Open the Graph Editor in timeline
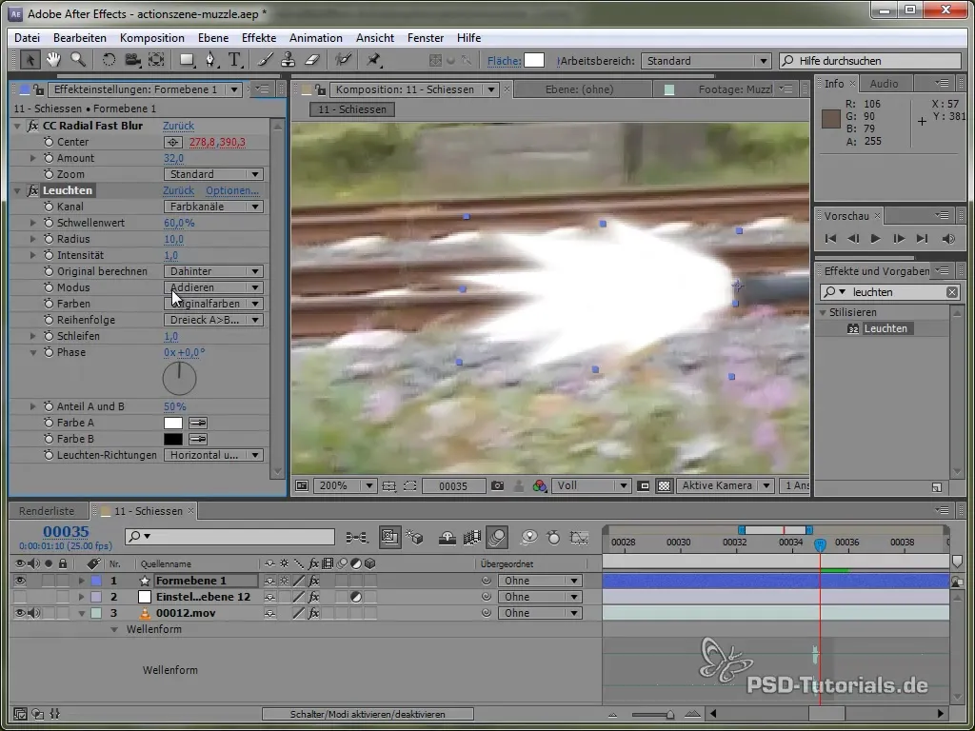 point(579,538)
